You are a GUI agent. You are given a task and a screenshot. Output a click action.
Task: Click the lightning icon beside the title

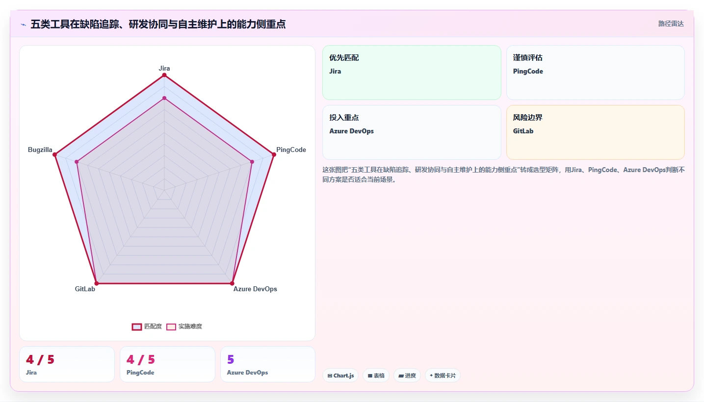(23, 24)
